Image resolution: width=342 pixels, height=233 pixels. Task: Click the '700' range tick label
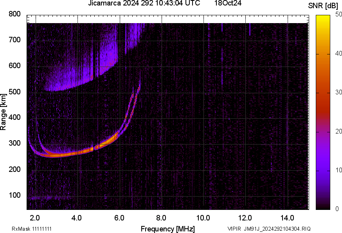14,40
